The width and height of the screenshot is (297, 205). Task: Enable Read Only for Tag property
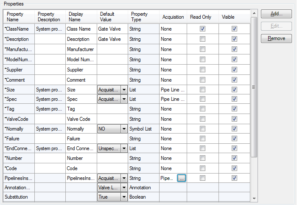(x=202, y=109)
